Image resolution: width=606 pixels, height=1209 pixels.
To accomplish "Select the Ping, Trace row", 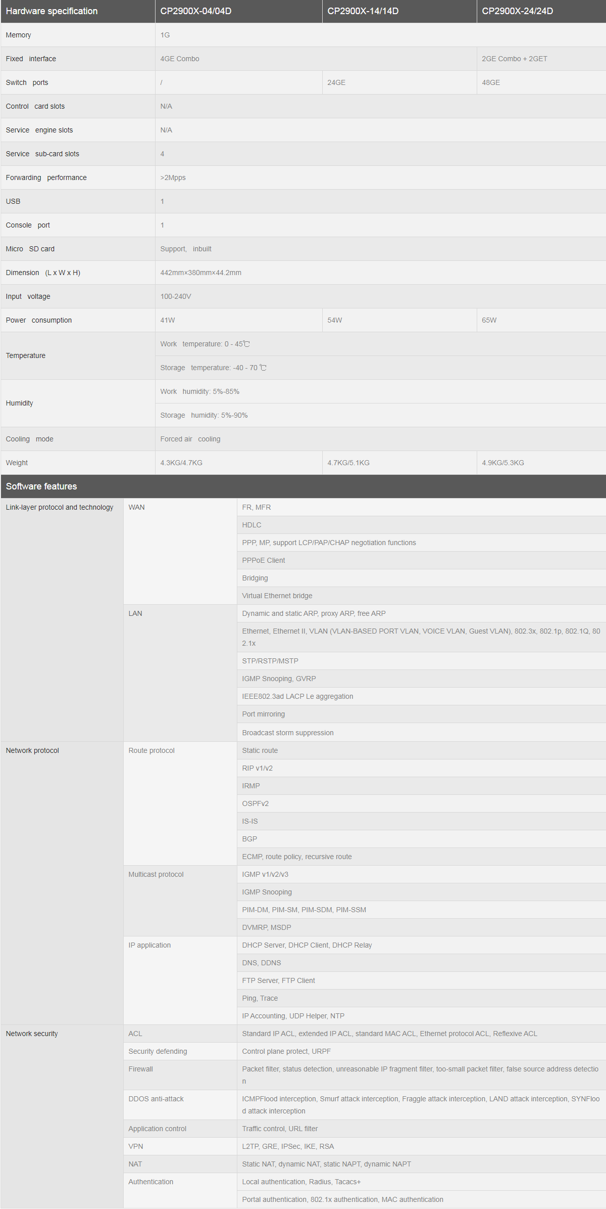I will (421, 998).
